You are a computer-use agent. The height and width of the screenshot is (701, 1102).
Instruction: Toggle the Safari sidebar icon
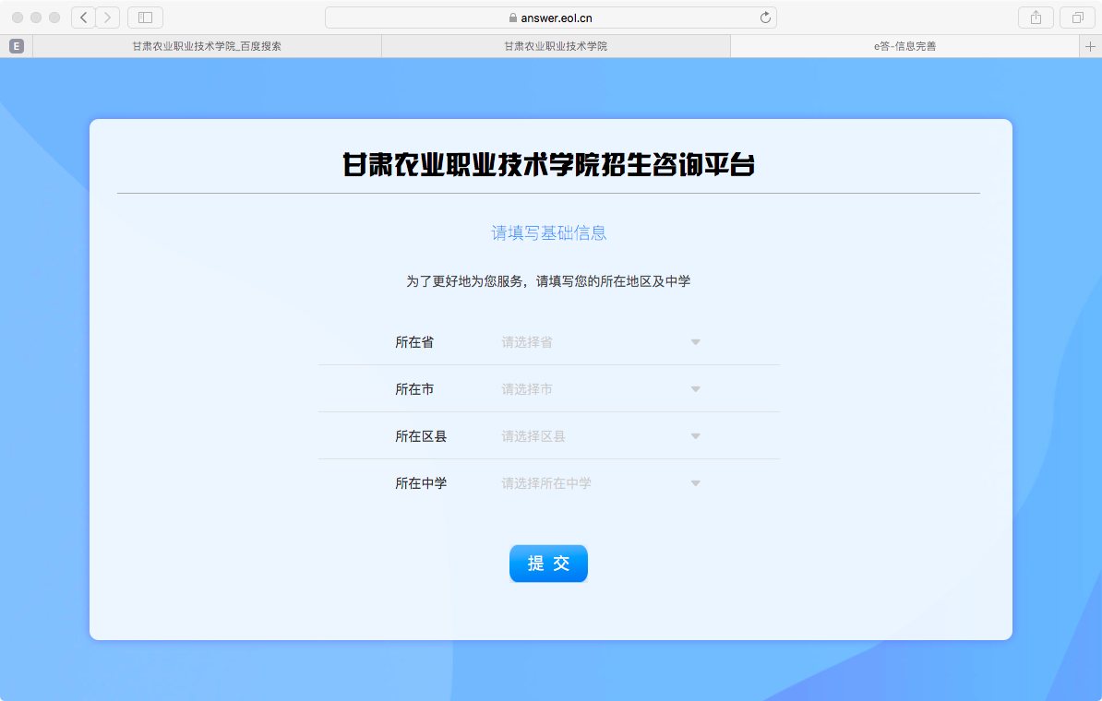(145, 18)
